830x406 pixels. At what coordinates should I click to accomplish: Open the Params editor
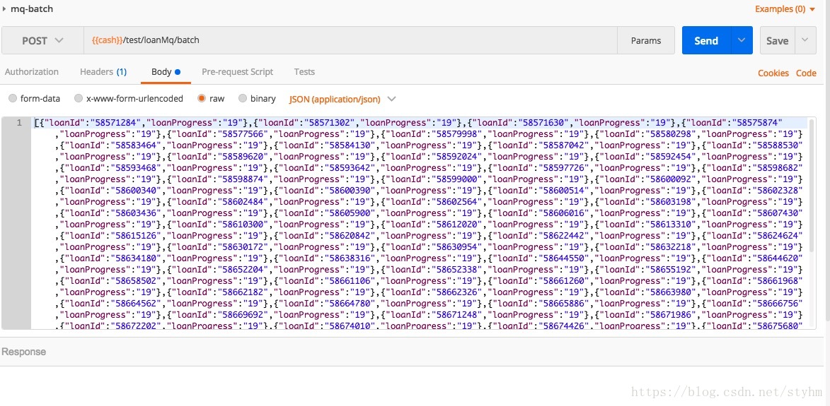[x=646, y=41]
